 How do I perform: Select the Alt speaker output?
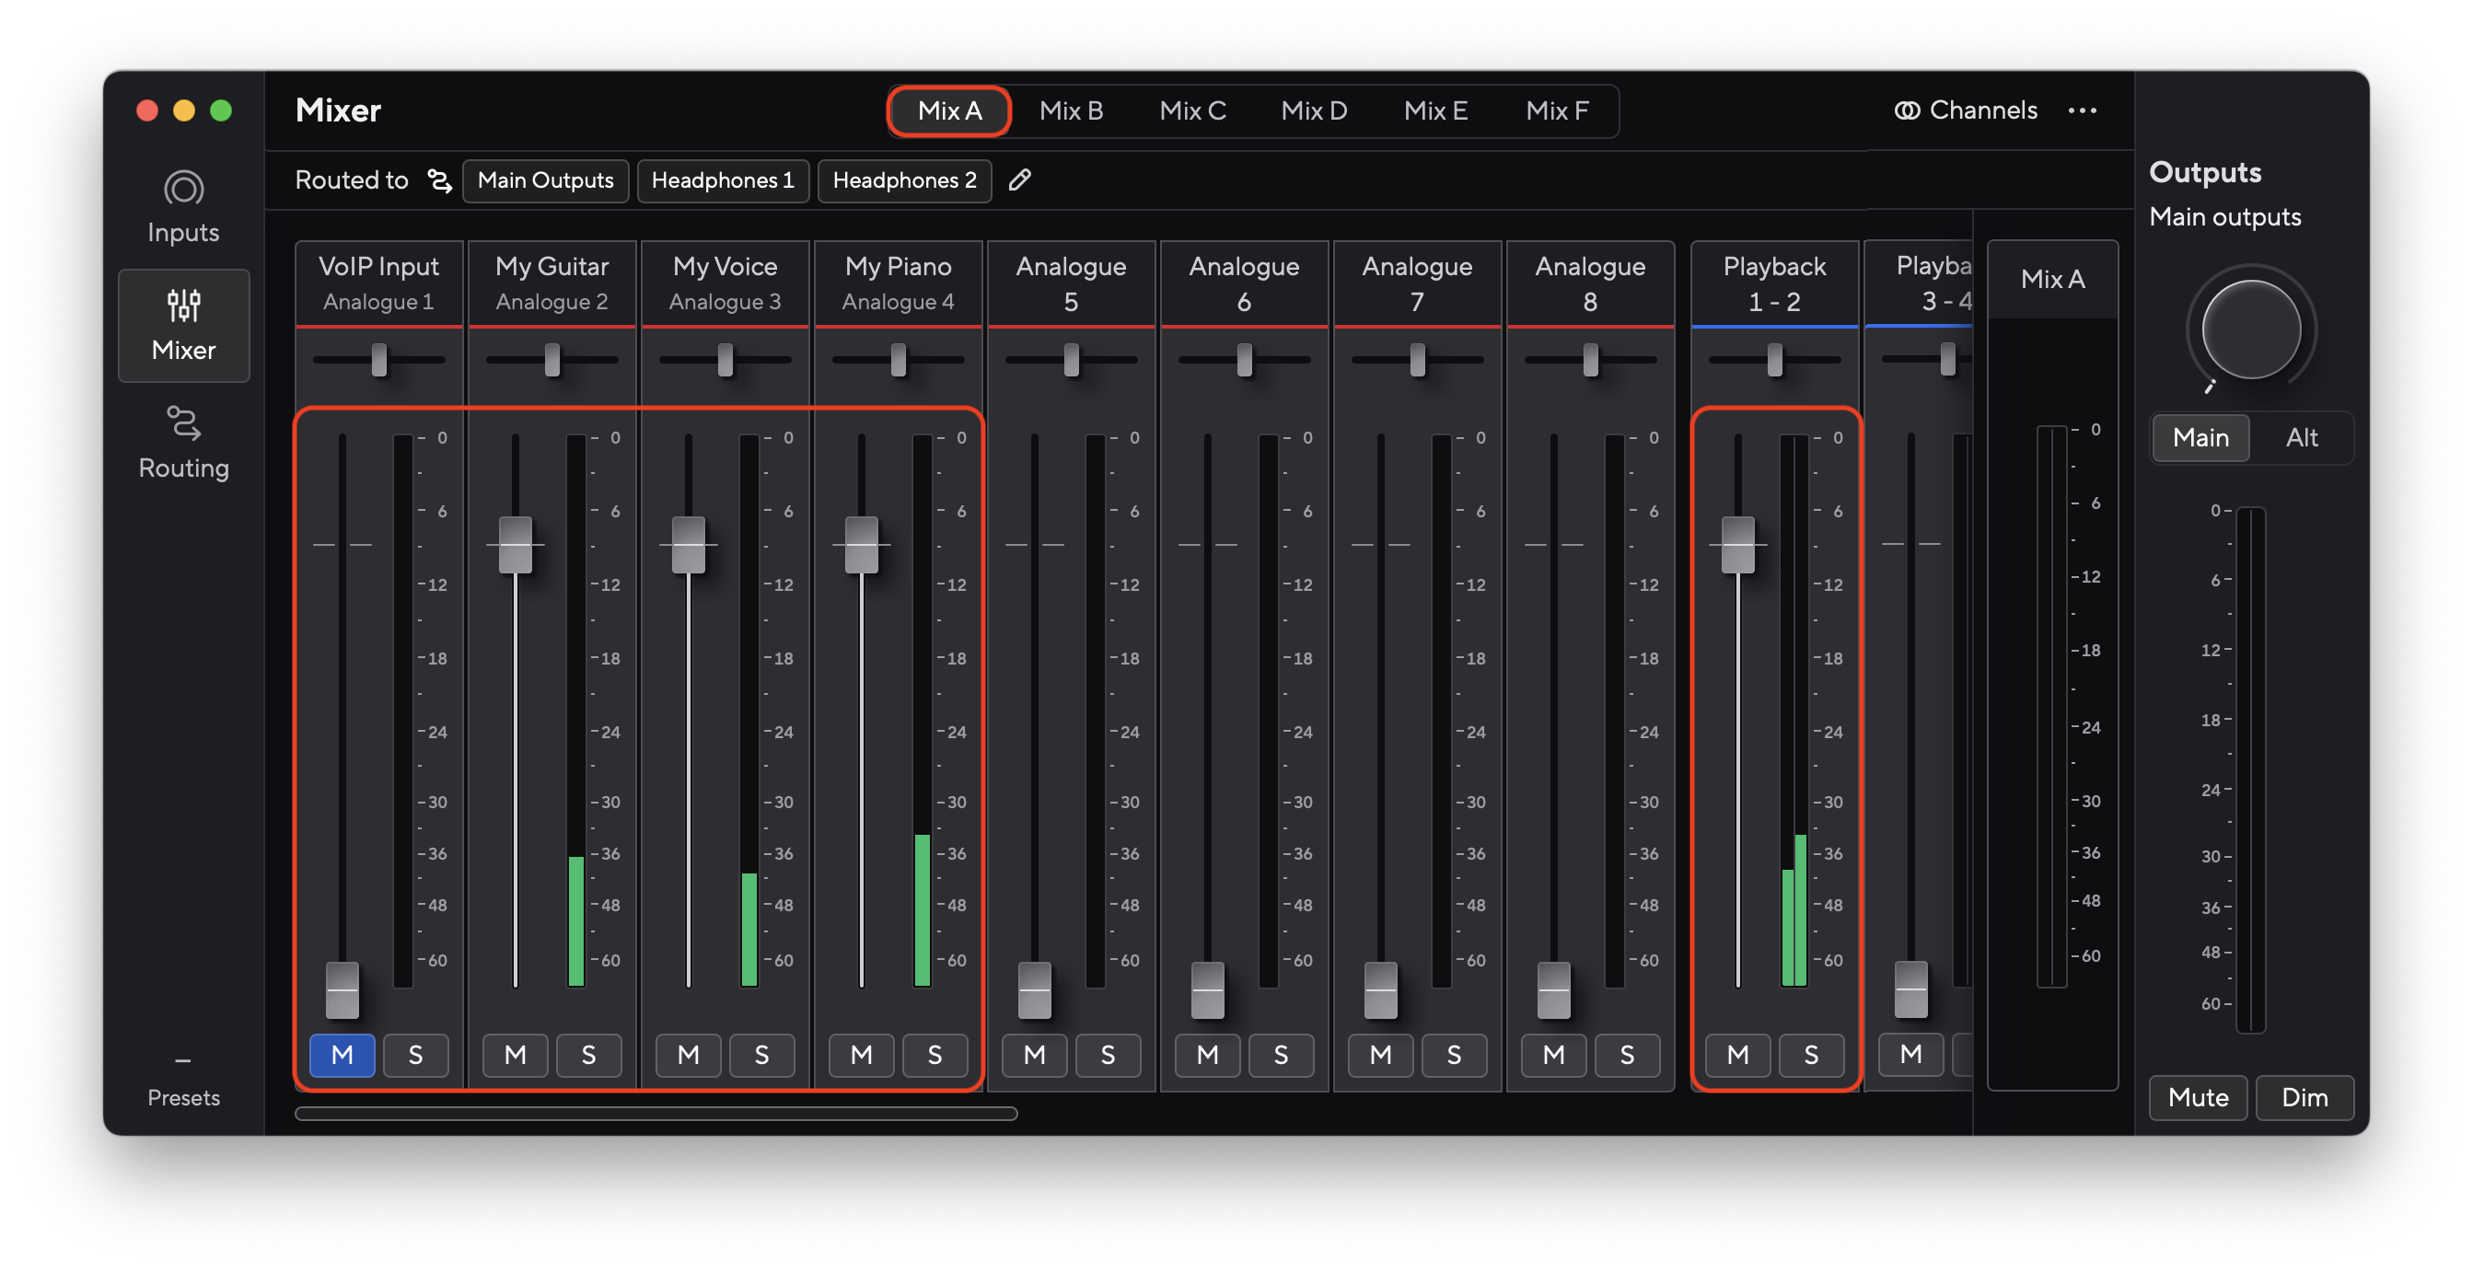(x=2301, y=438)
